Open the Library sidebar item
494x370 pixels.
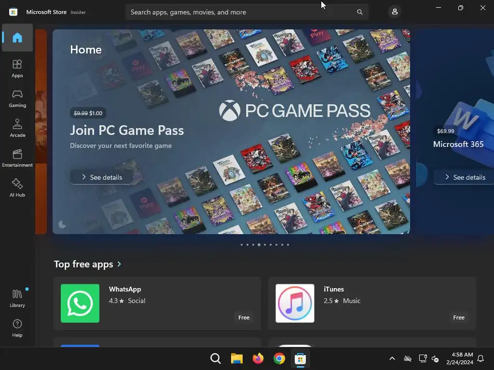[x=17, y=298]
